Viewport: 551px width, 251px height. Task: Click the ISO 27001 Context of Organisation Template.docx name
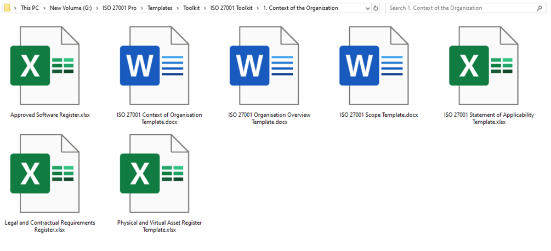[x=160, y=119]
